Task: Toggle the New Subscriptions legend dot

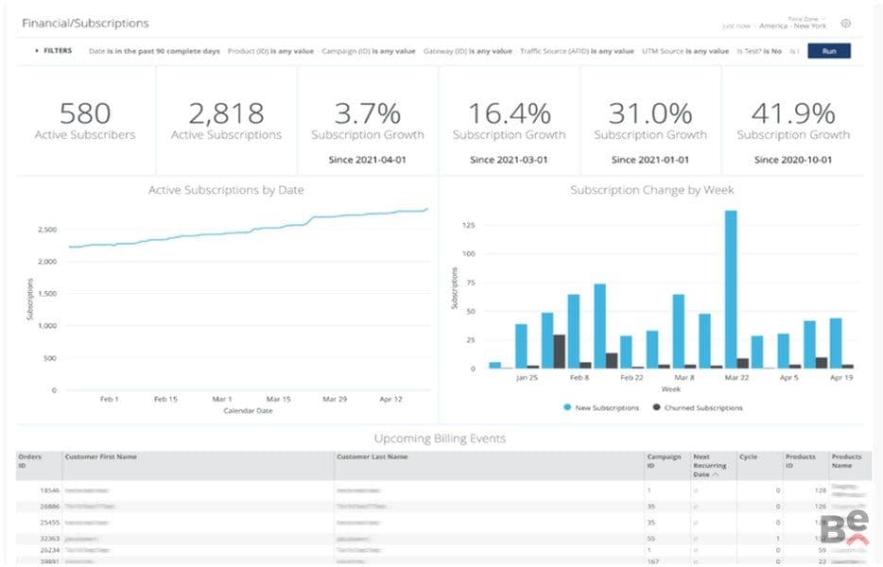Action: (x=567, y=407)
